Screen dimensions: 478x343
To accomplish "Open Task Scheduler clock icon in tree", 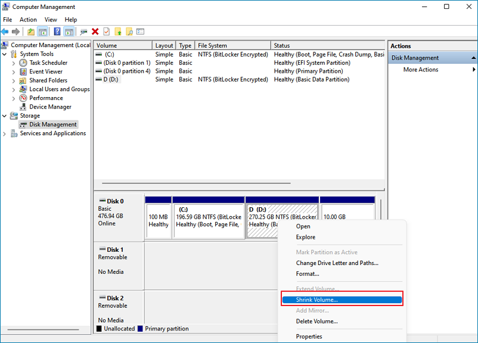I will click(23, 63).
